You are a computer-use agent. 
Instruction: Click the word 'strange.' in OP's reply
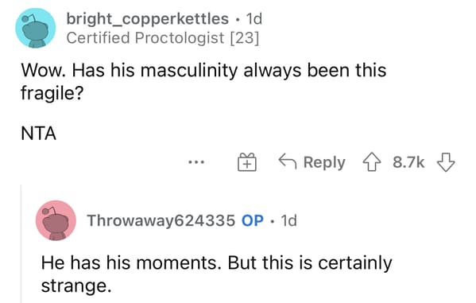click(x=76, y=286)
